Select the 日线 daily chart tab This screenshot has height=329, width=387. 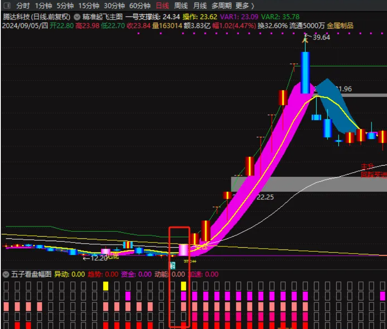tap(162, 6)
